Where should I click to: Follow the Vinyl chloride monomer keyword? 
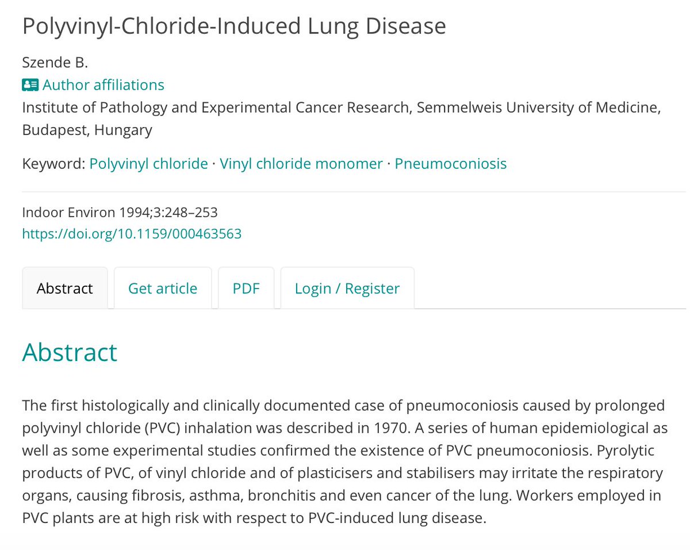[x=301, y=164]
